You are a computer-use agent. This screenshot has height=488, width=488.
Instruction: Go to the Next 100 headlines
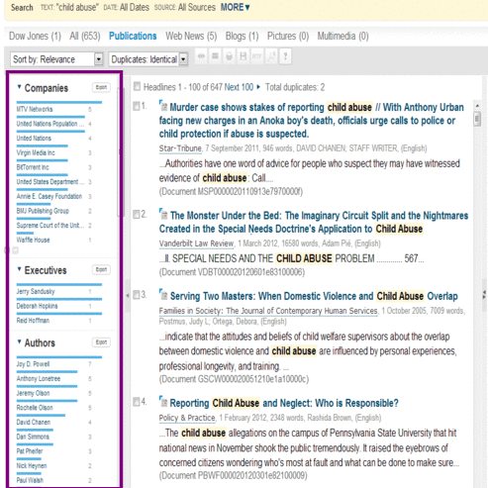pyautogui.click(x=239, y=87)
